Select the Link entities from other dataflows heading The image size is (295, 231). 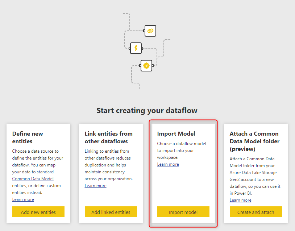click(x=109, y=137)
